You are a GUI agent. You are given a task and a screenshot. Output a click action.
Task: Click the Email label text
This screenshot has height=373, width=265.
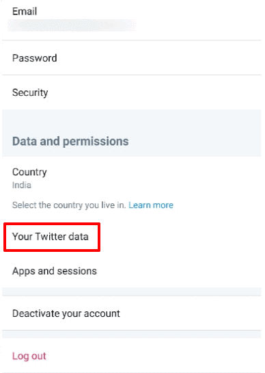(25, 12)
